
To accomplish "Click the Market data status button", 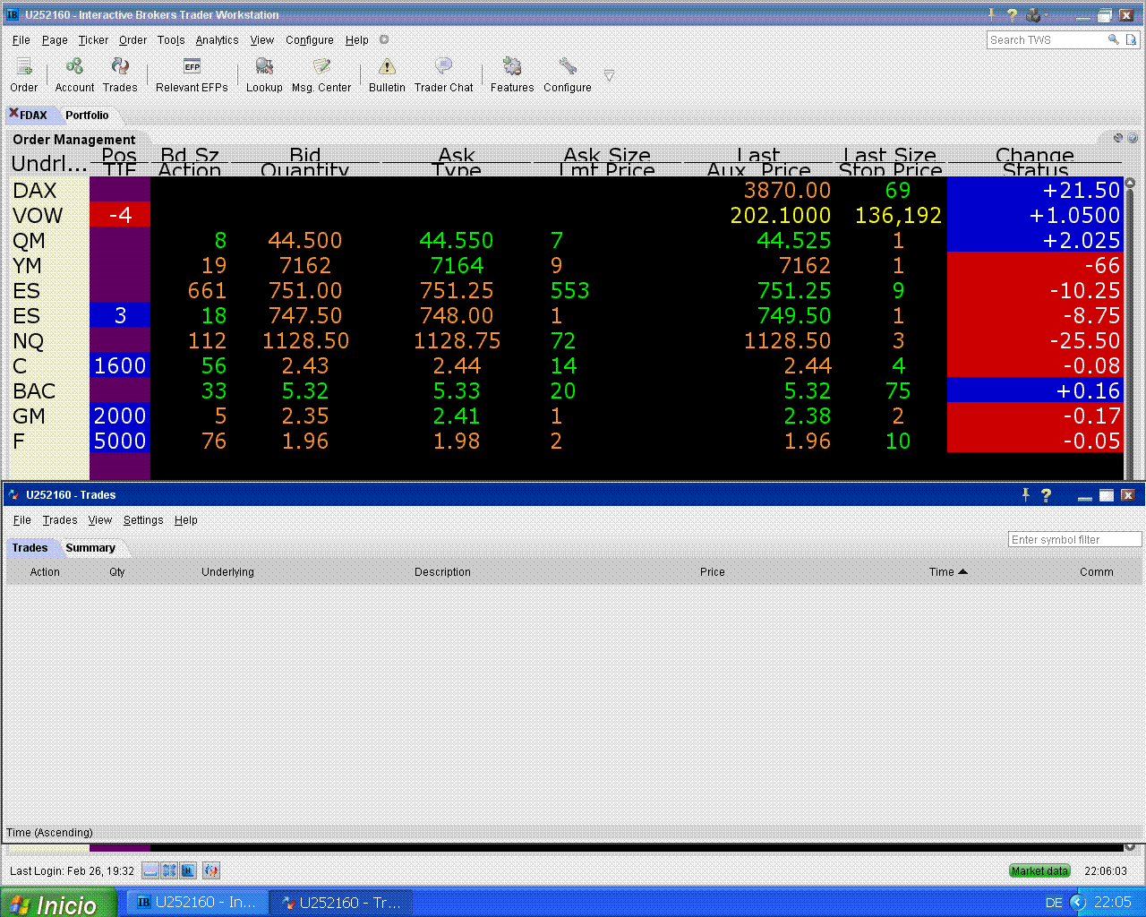I will tap(1039, 870).
